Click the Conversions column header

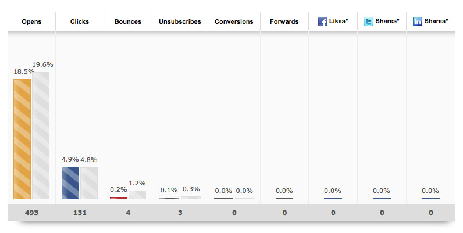click(x=234, y=21)
